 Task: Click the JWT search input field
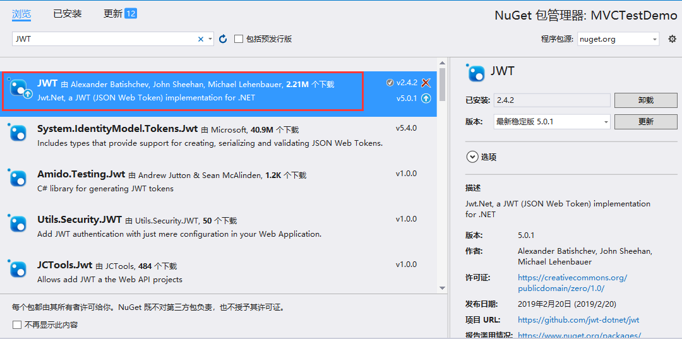(x=104, y=39)
